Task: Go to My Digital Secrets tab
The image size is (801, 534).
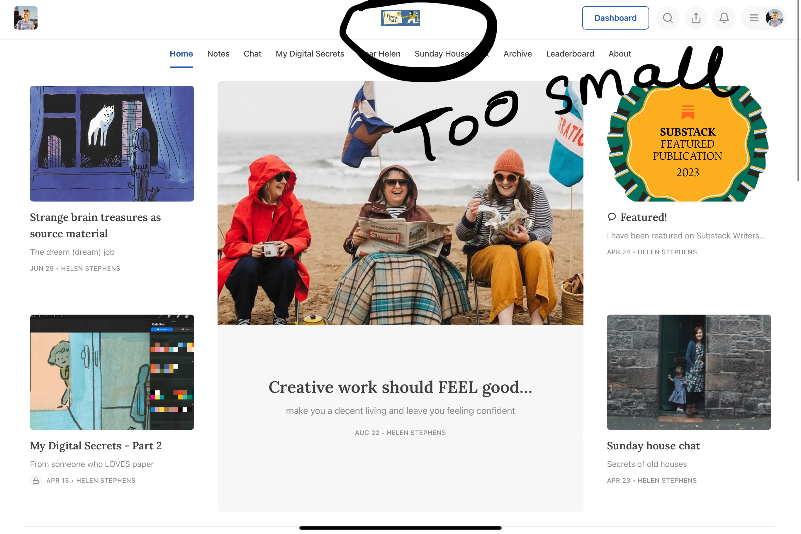Action: click(x=310, y=54)
